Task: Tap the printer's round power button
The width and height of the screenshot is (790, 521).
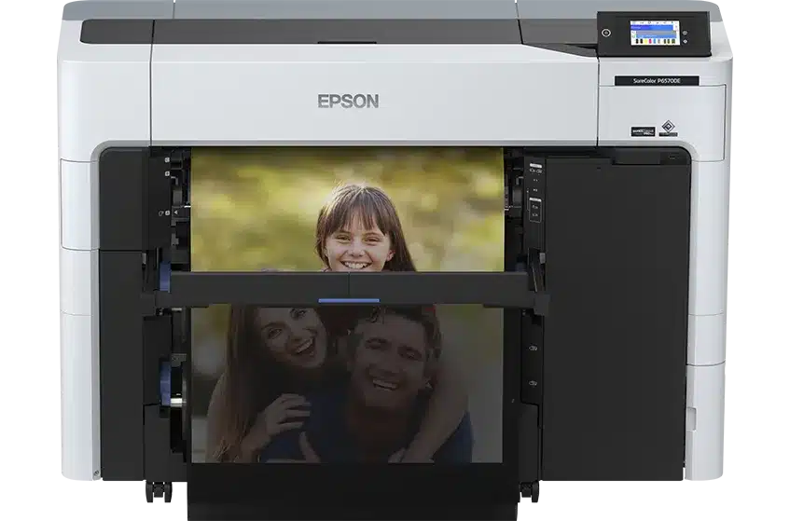Action: (x=606, y=33)
